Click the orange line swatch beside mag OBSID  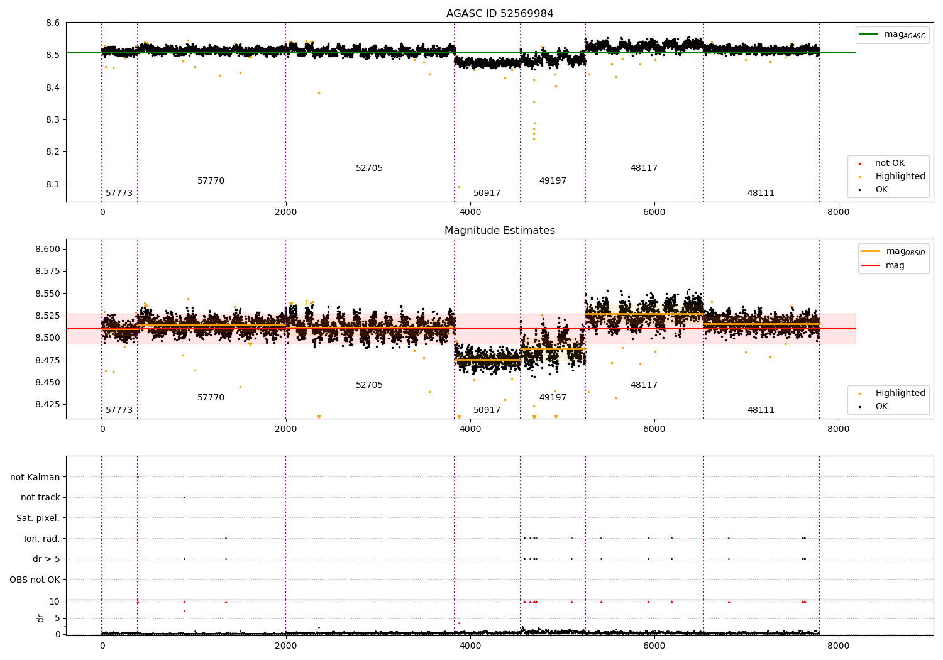pos(870,251)
